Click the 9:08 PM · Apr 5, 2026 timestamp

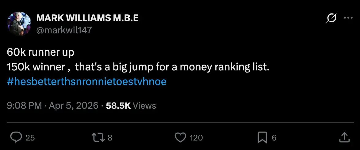[x=52, y=106]
